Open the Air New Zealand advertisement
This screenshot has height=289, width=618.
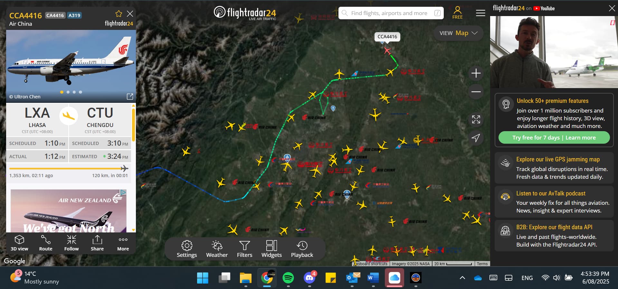pyautogui.click(x=68, y=211)
